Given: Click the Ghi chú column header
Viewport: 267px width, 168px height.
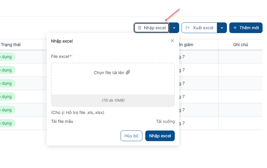Looking at the screenshot, I should (240, 45).
